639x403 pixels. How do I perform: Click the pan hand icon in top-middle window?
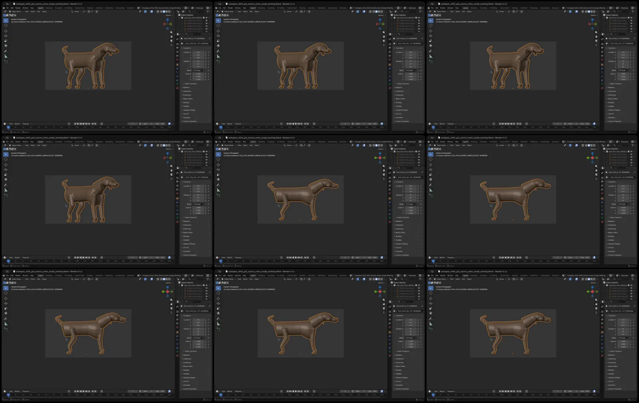tap(384, 37)
